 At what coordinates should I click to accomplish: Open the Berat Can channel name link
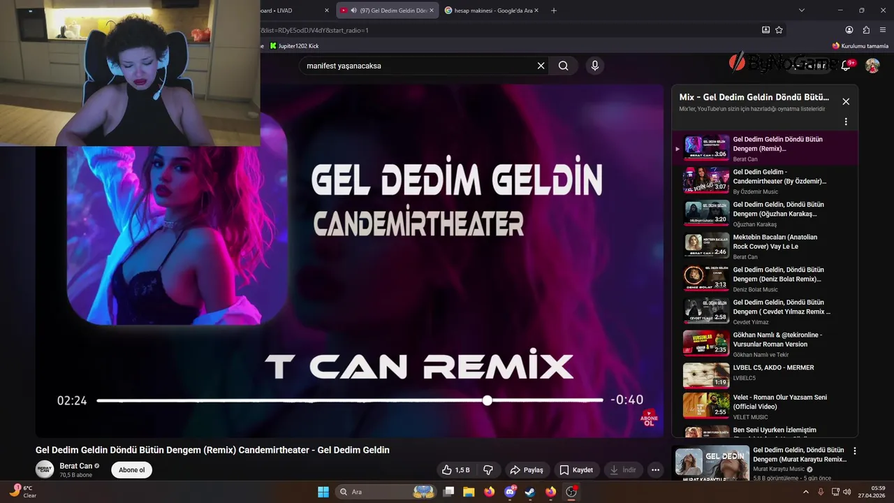coord(76,466)
